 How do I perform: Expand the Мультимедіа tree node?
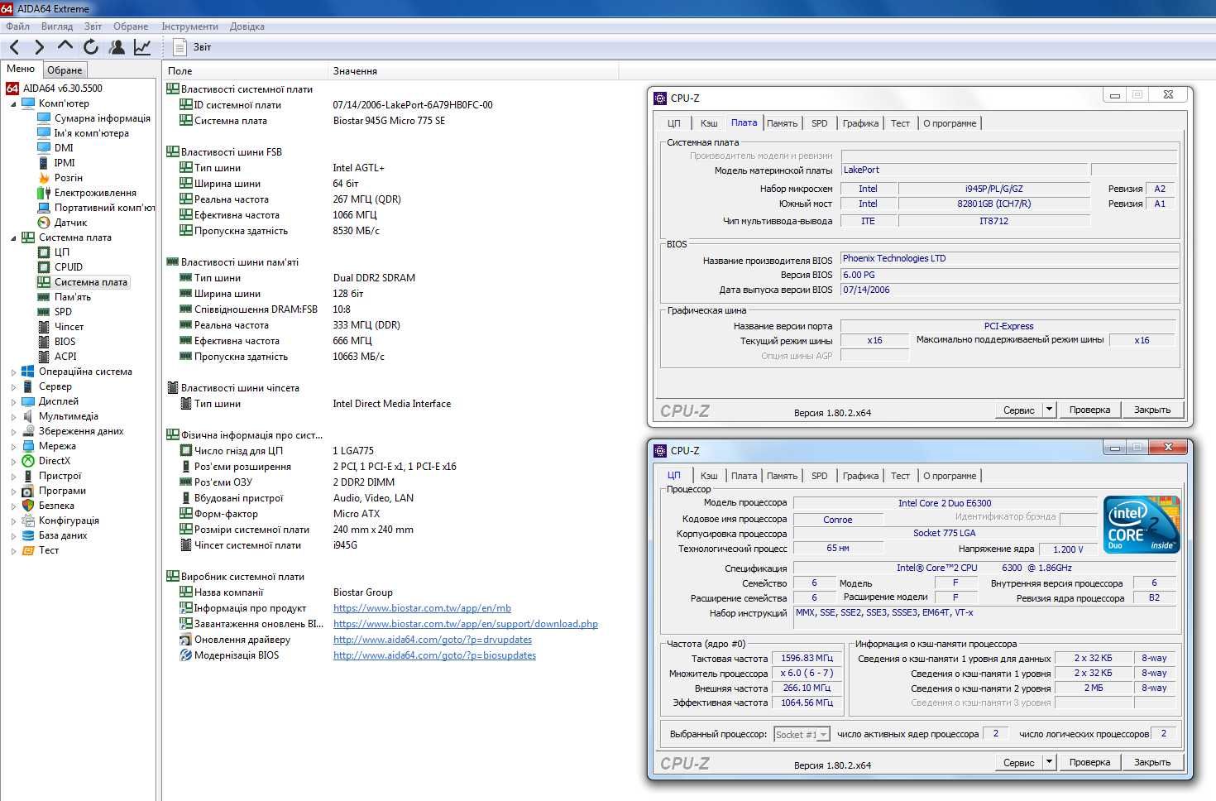(x=13, y=417)
